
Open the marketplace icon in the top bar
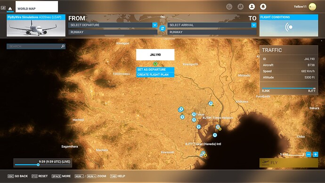[x=229, y=7]
